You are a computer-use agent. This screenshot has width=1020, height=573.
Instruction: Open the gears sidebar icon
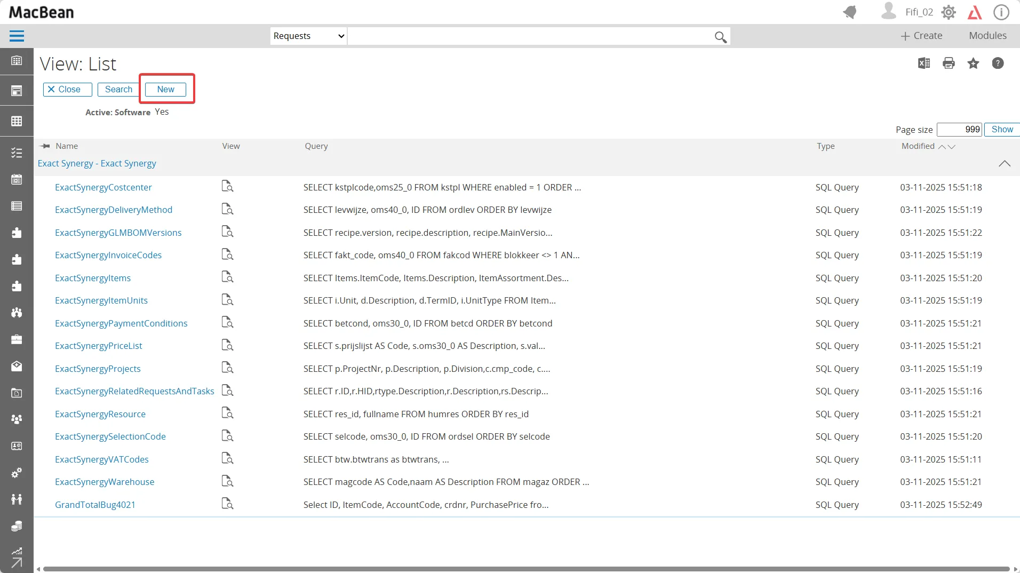(17, 473)
